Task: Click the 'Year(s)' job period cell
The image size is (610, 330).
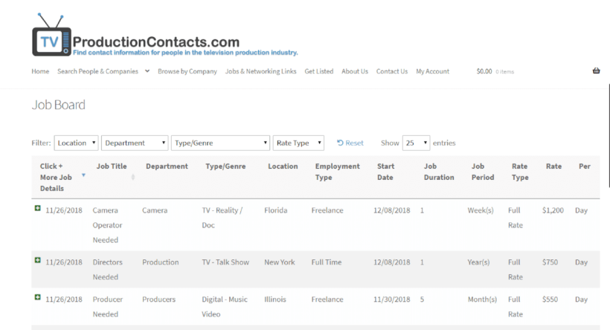Action: tap(478, 262)
